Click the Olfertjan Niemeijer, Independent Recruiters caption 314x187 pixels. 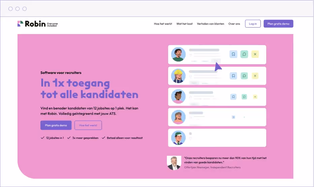click(212, 167)
